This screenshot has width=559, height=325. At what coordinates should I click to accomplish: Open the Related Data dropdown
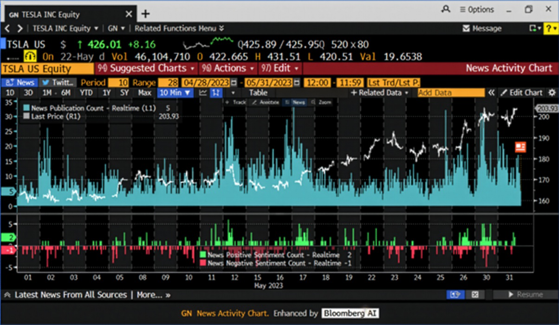click(380, 92)
